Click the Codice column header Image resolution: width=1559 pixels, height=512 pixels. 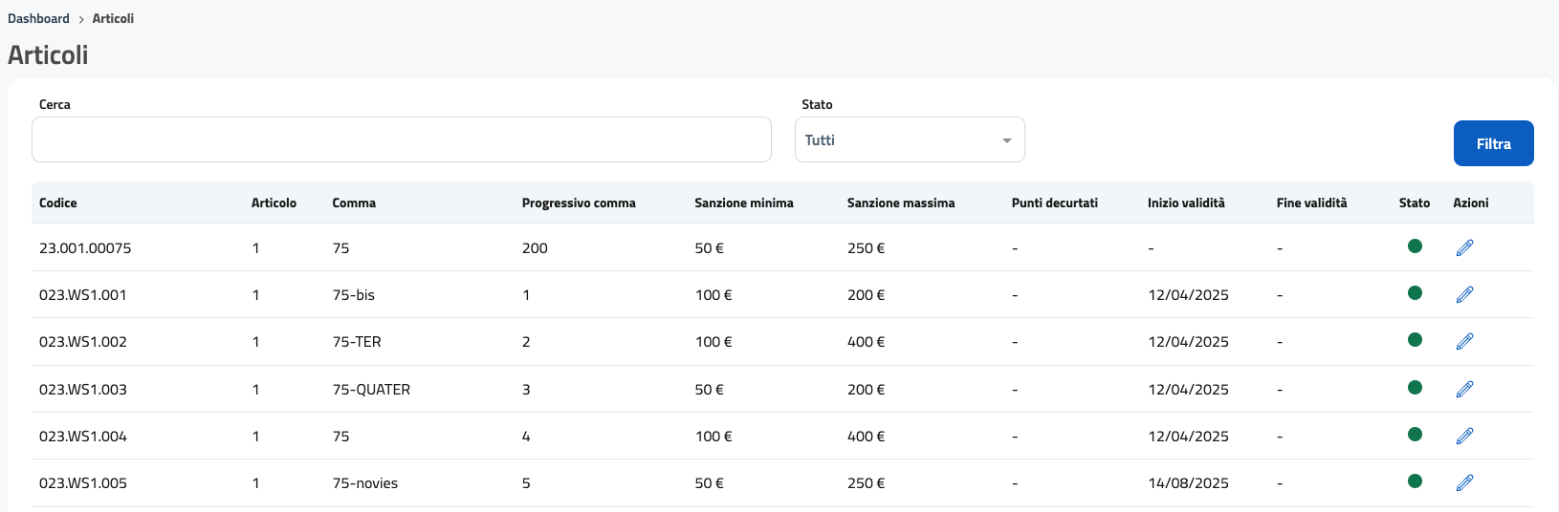[x=58, y=203]
